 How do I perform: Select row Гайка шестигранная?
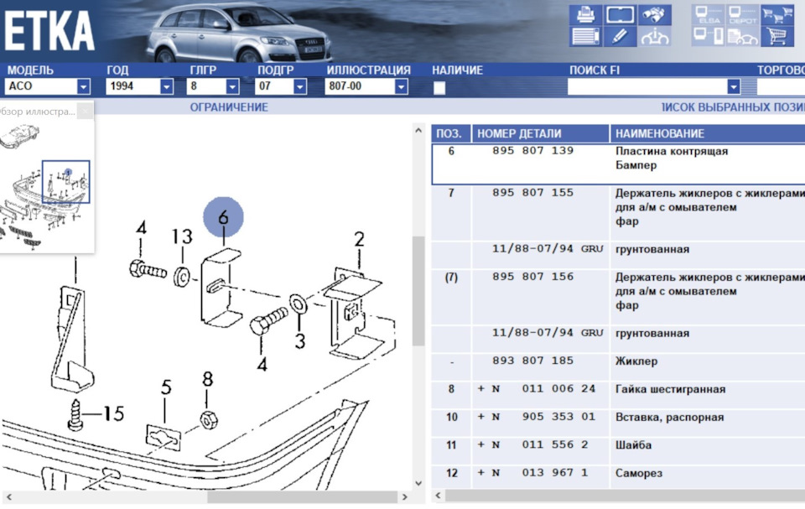tap(618, 394)
